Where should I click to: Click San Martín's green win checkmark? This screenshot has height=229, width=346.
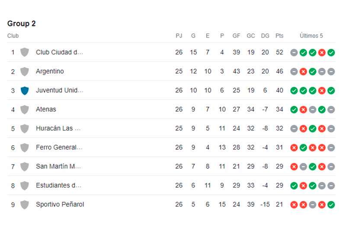(312, 167)
